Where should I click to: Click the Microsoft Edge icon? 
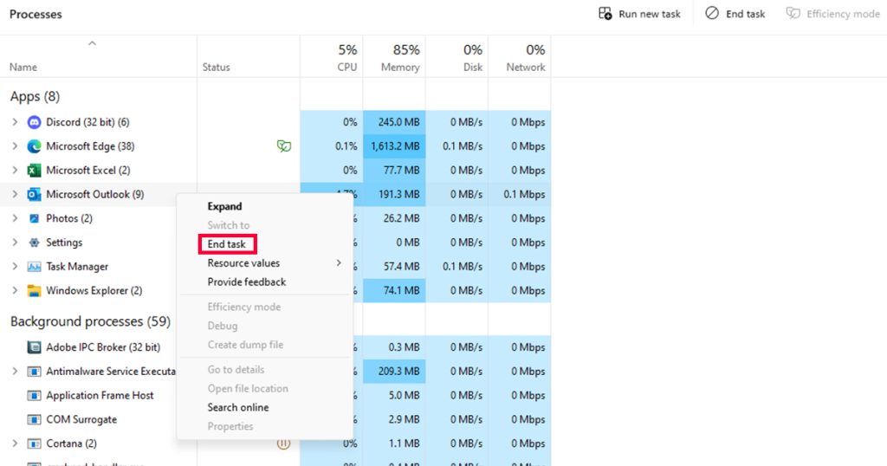35,146
